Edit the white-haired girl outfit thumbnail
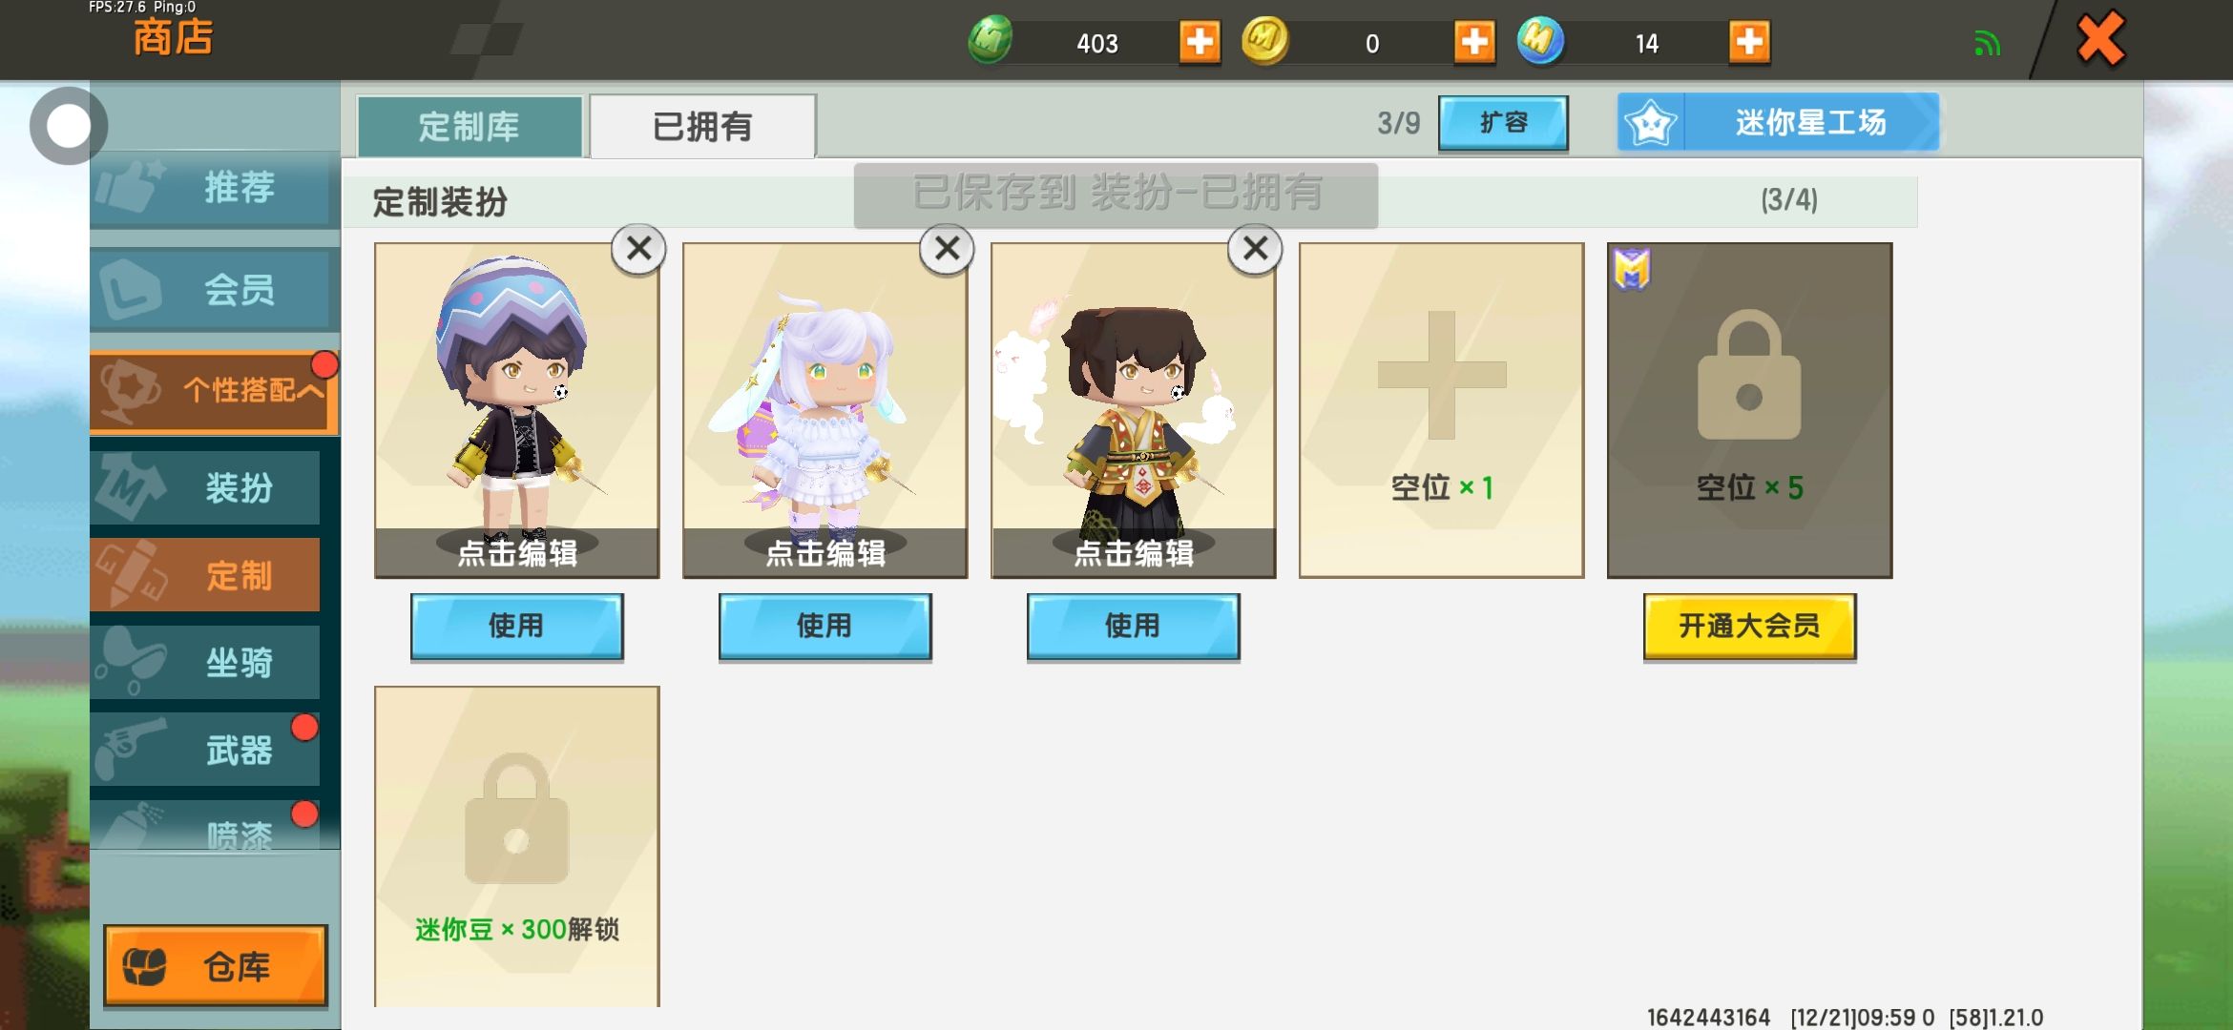Screen dimensions: 2233x1030 click(x=824, y=410)
